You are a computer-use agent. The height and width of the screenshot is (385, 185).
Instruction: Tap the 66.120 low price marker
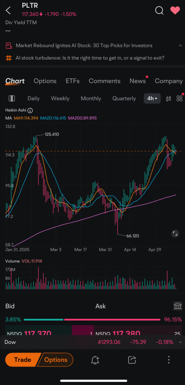pyautogui.click(x=133, y=236)
